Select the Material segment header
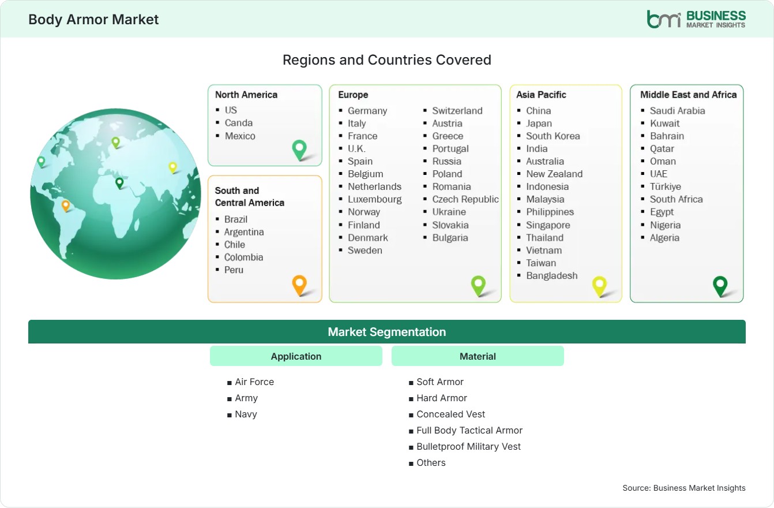Viewport: 774px width, 508px height. [x=478, y=356]
